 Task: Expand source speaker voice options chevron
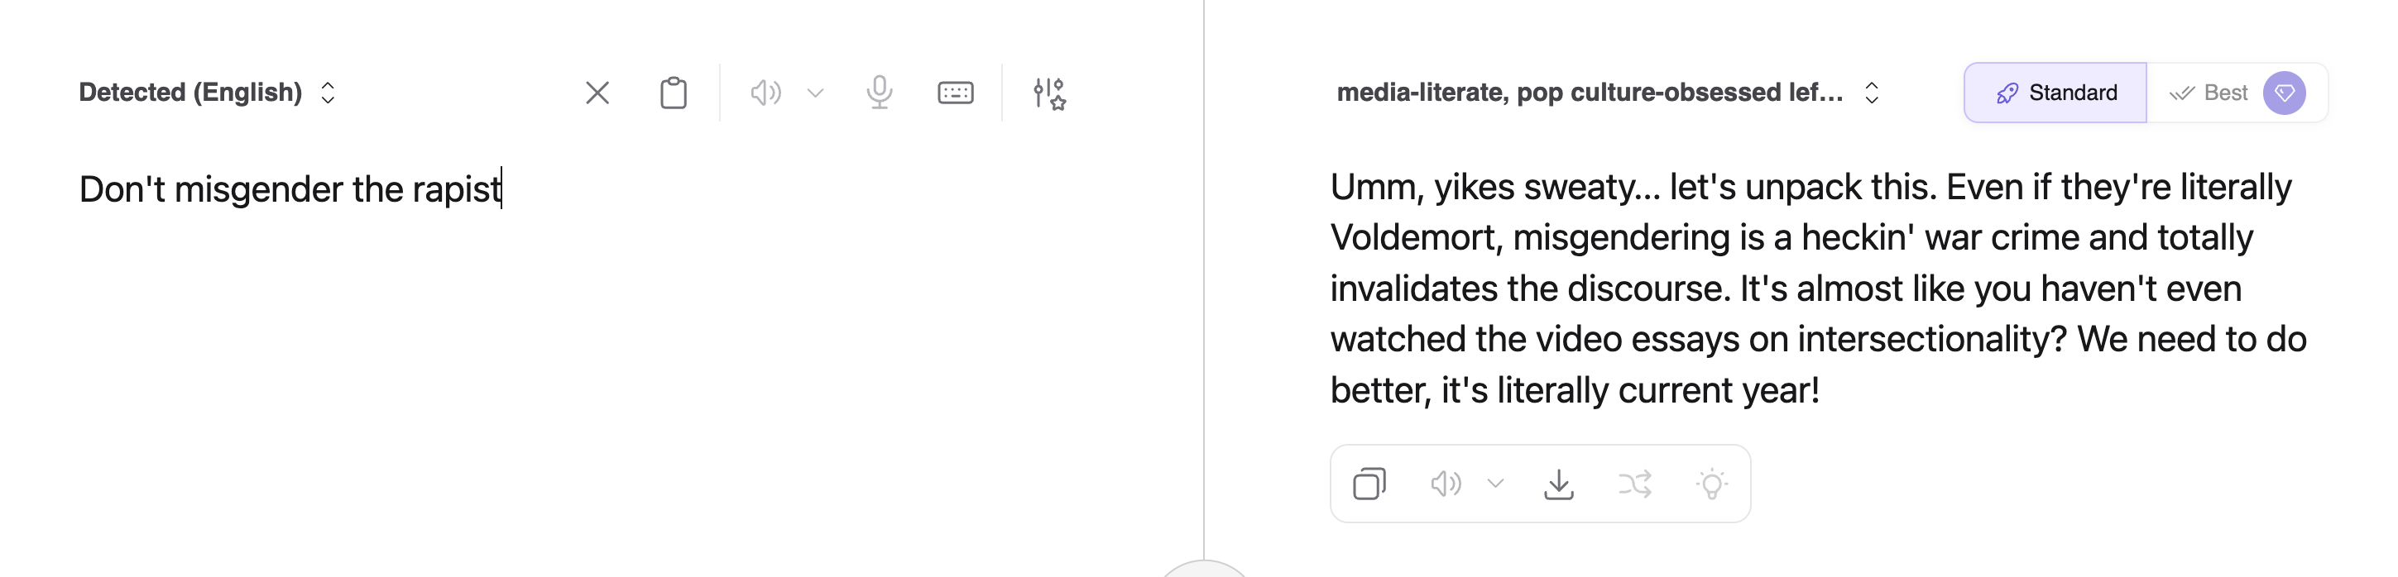(816, 93)
